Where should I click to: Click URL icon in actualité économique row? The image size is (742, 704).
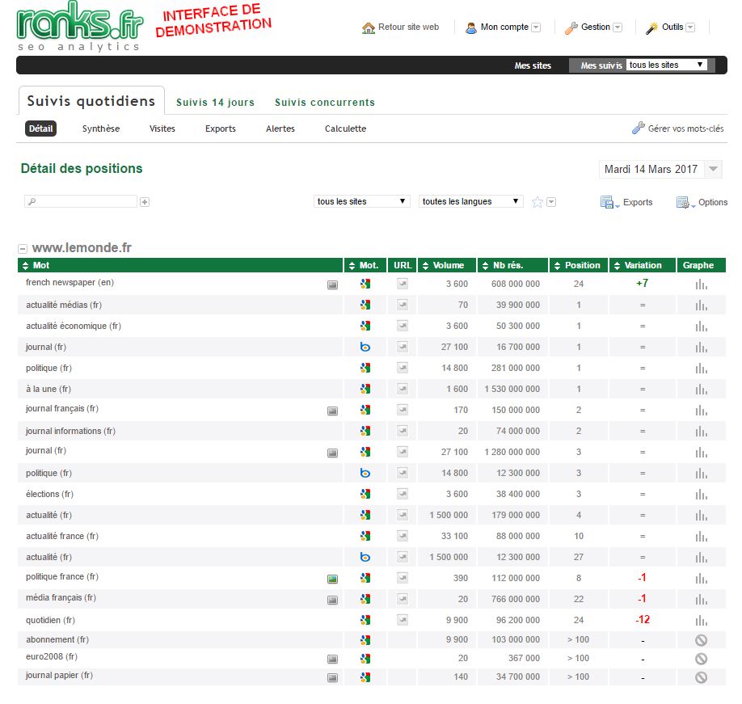pyautogui.click(x=403, y=326)
